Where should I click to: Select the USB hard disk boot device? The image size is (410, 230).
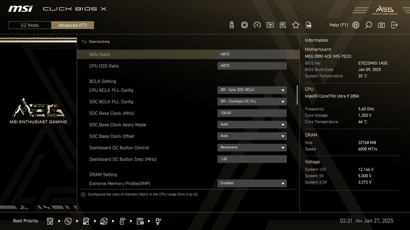(x=86, y=221)
